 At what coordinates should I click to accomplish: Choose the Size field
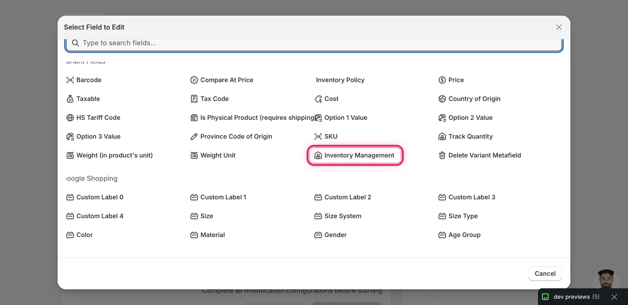pos(202,216)
